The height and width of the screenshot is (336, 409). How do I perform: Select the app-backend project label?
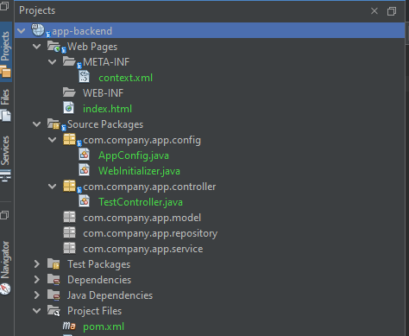82,31
